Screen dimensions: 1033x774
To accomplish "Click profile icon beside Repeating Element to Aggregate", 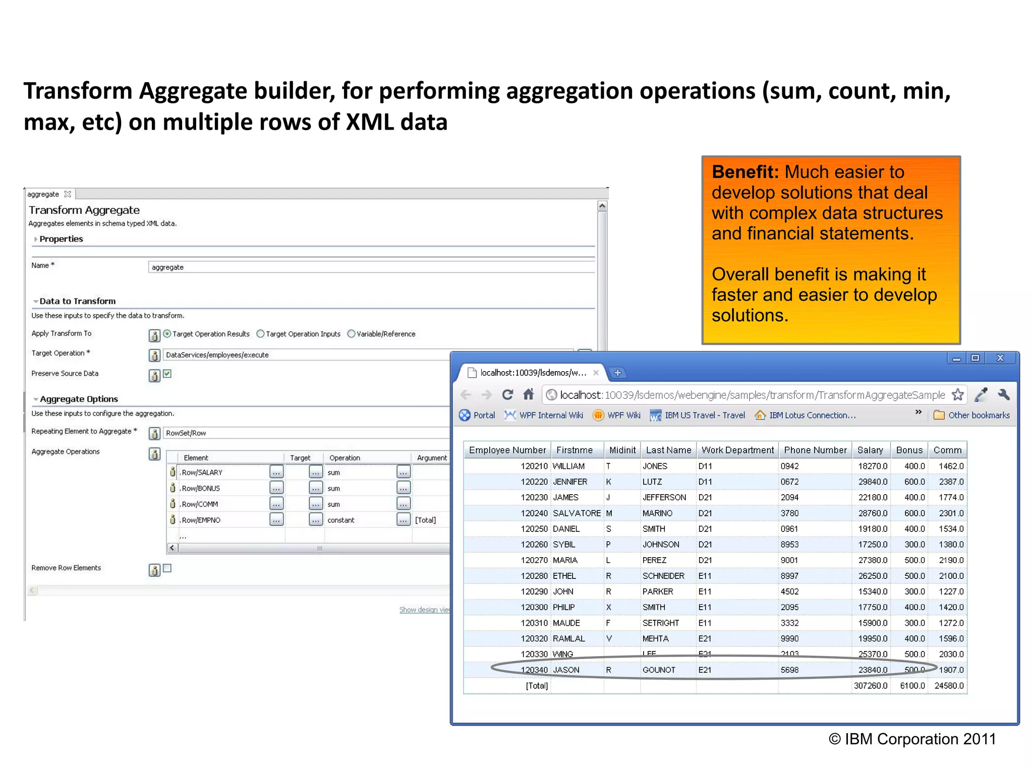I will 154,434.
